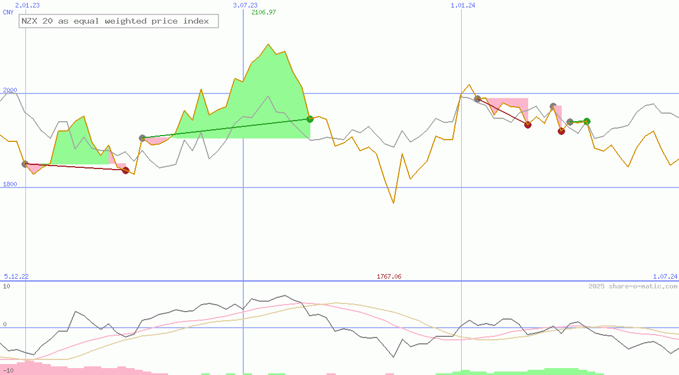Expand the 2106.97 high value annotation

265,12
